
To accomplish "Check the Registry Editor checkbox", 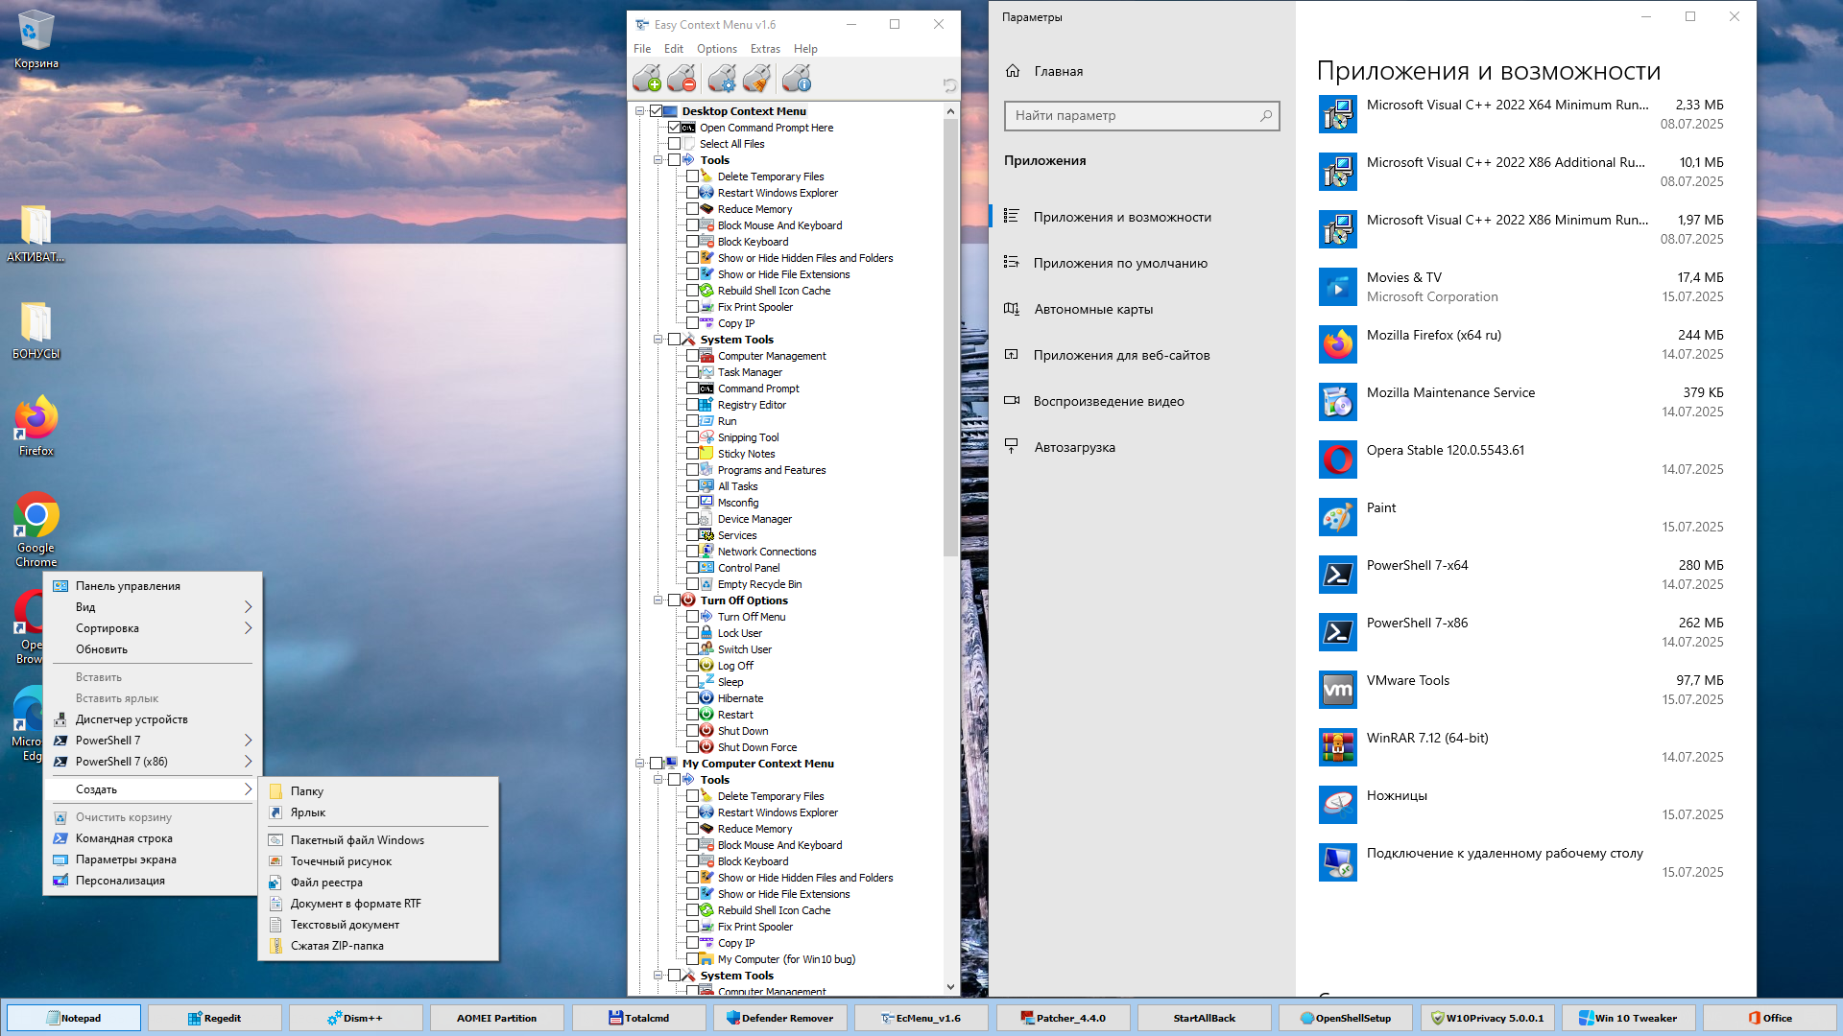I will [693, 405].
